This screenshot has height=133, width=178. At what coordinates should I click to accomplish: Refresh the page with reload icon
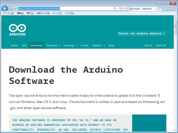click(123, 8)
